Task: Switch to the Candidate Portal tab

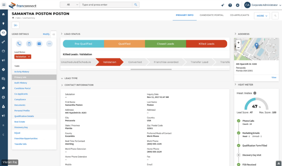Action: coord(212,15)
